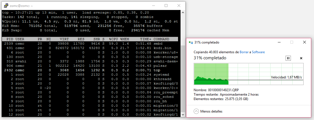Close the copy progress dialog window
This screenshot has width=314, height=120.
click(304, 42)
